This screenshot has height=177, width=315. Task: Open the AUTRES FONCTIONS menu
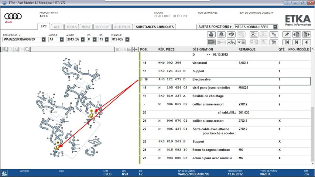click(x=215, y=27)
